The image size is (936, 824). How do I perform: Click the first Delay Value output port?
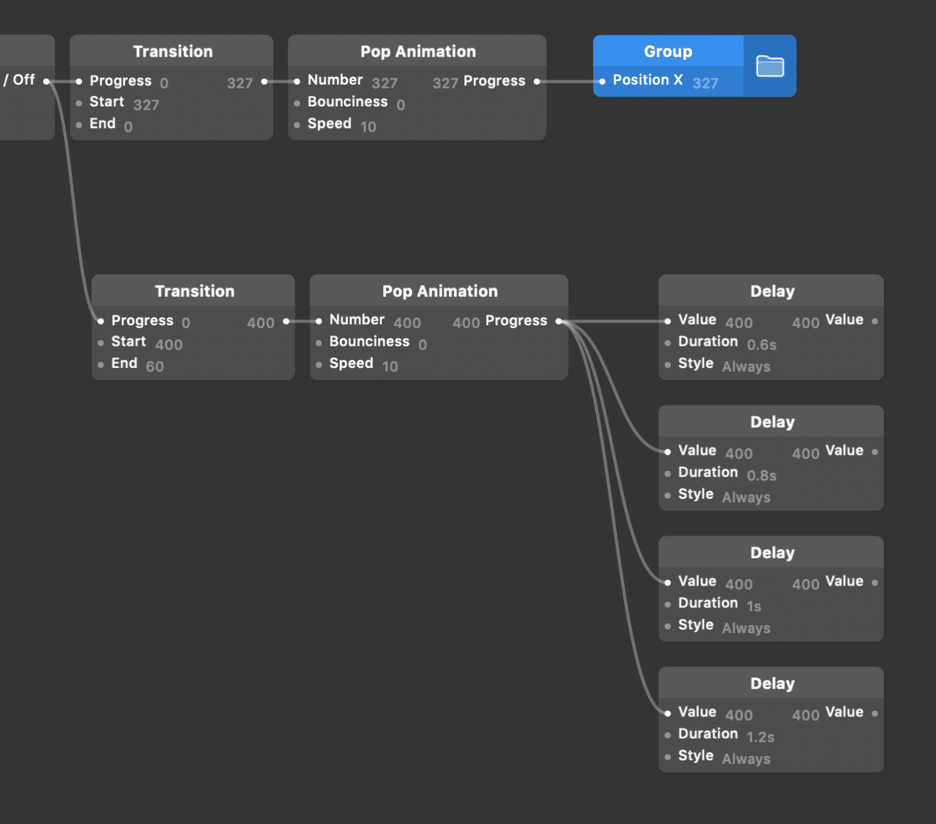[x=874, y=321]
